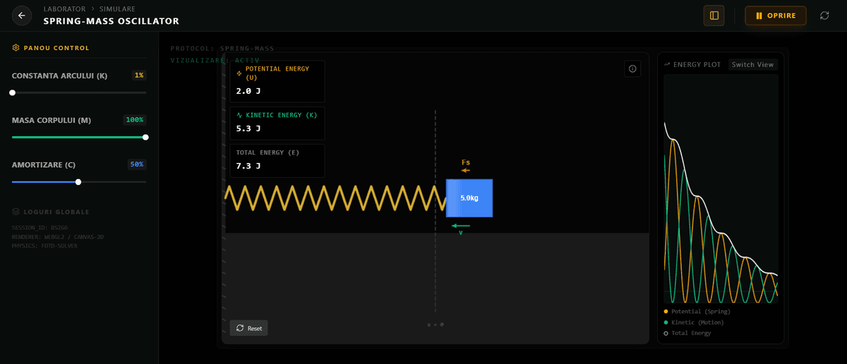Click the Masa Corpului slider handle
Image resolution: width=847 pixels, height=364 pixels.
coord(145,138)
